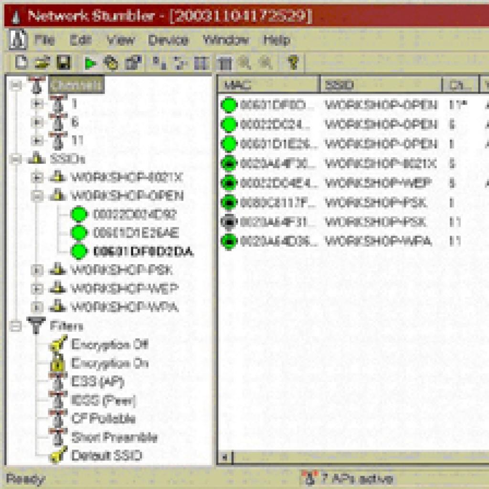Click the green circle icon of the first WORKSHOP-OPEN row
The height and width of the screenshot is (489, 489).
coord(229,105)
